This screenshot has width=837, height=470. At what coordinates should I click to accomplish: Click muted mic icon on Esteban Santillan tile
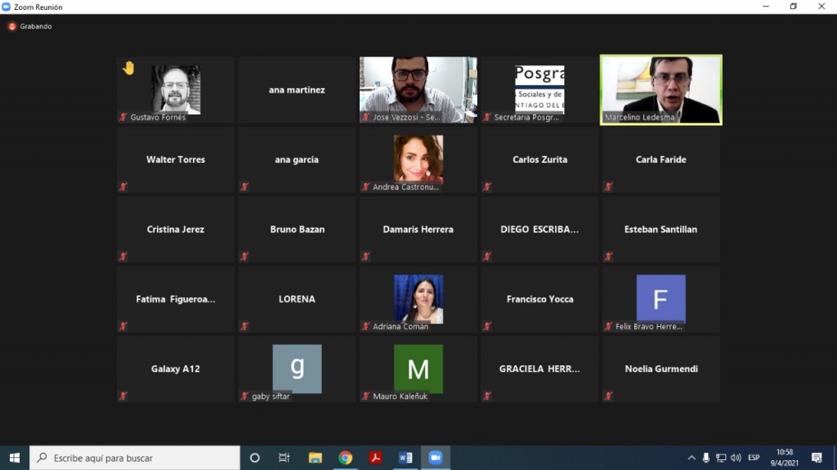click(x=608, y=257)
